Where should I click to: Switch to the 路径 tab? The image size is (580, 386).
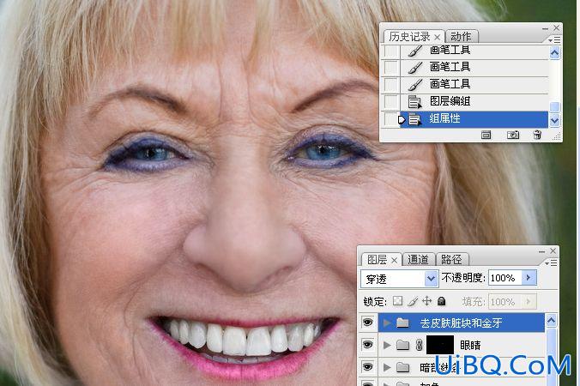click(x=451, y=260)
